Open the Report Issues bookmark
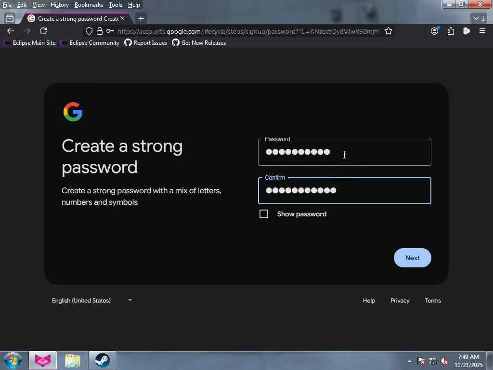This screenshot has width=493, height=370. pyautogui.click(x=146, y=43)
